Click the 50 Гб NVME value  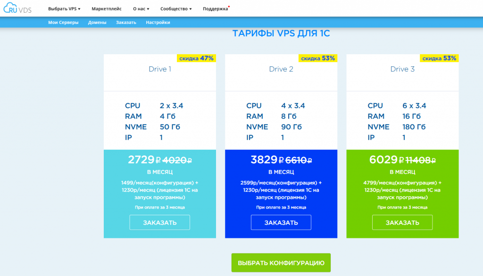tap(170, 127)
